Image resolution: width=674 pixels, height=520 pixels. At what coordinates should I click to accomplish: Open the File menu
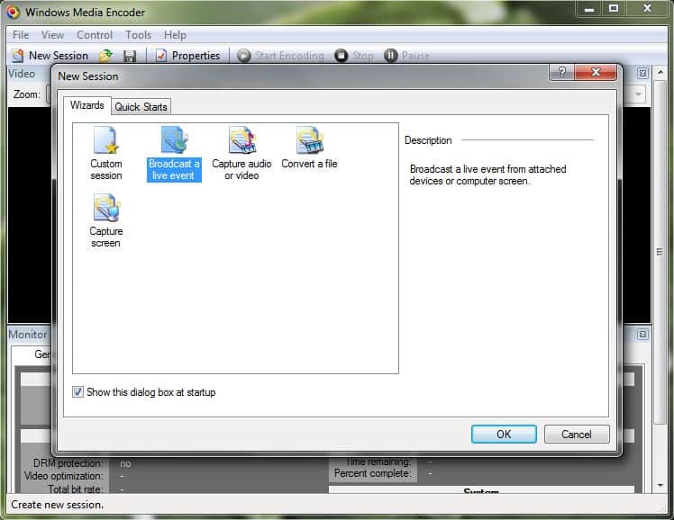[21, 35]
